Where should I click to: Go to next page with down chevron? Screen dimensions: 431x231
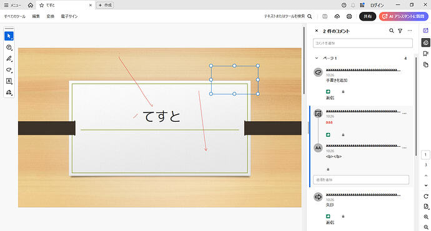tap(426, 185)
